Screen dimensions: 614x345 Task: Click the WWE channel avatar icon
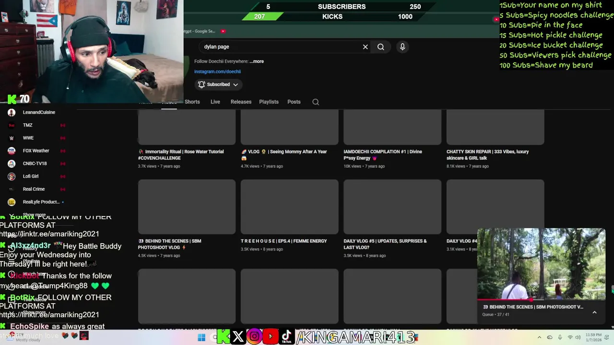[x=12, y=138]
